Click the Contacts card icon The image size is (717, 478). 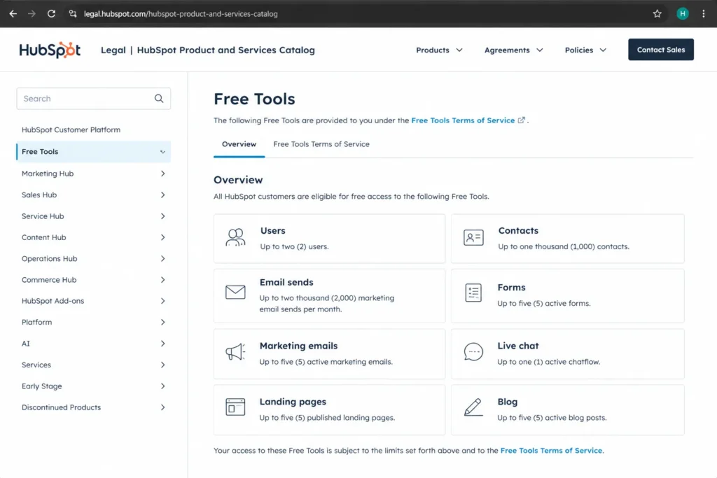pyautogui.click(x=473, y=238)
